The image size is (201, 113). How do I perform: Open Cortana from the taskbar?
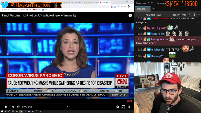click(9, 111)
